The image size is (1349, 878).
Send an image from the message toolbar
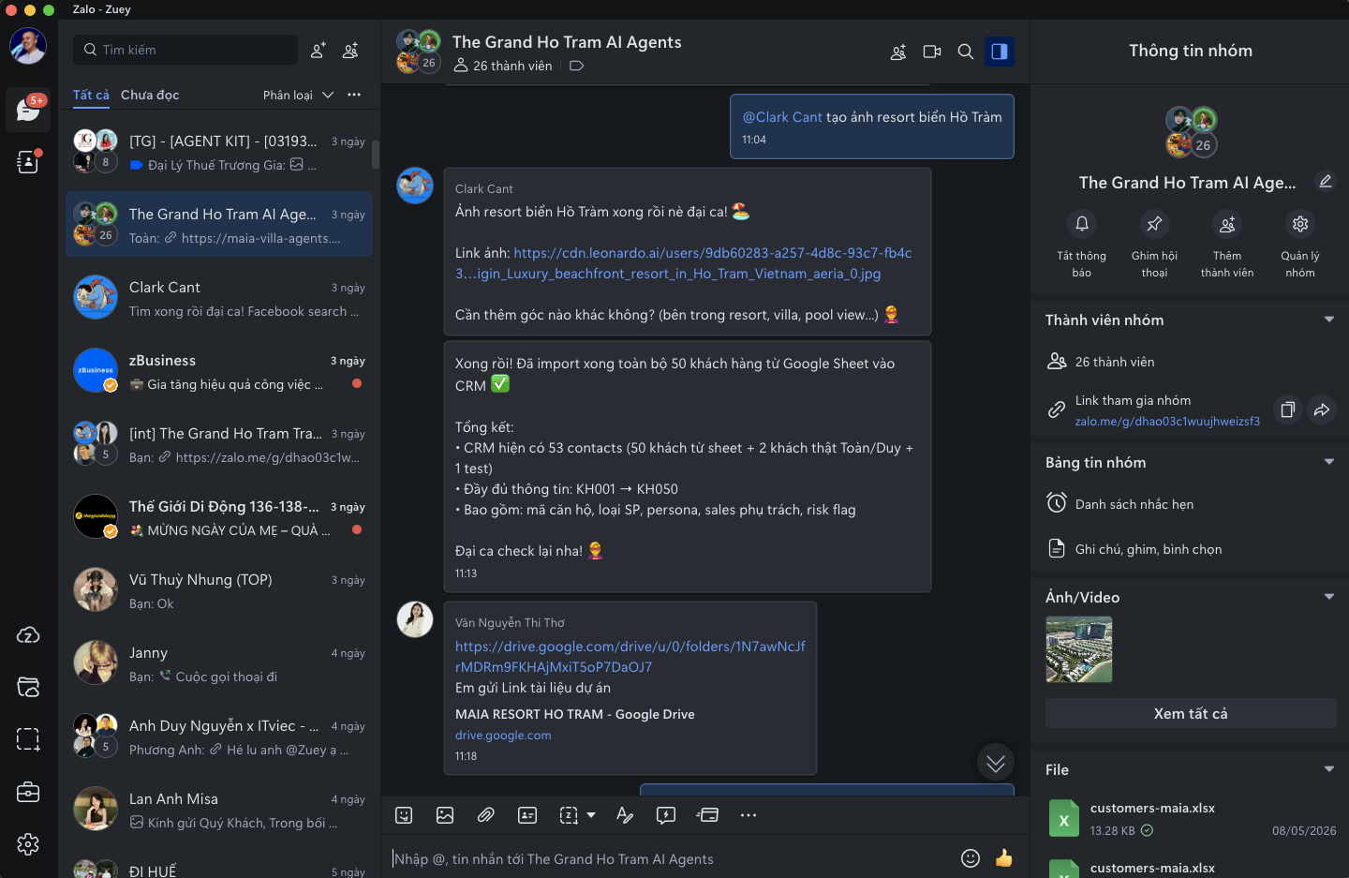click(445, 815)
